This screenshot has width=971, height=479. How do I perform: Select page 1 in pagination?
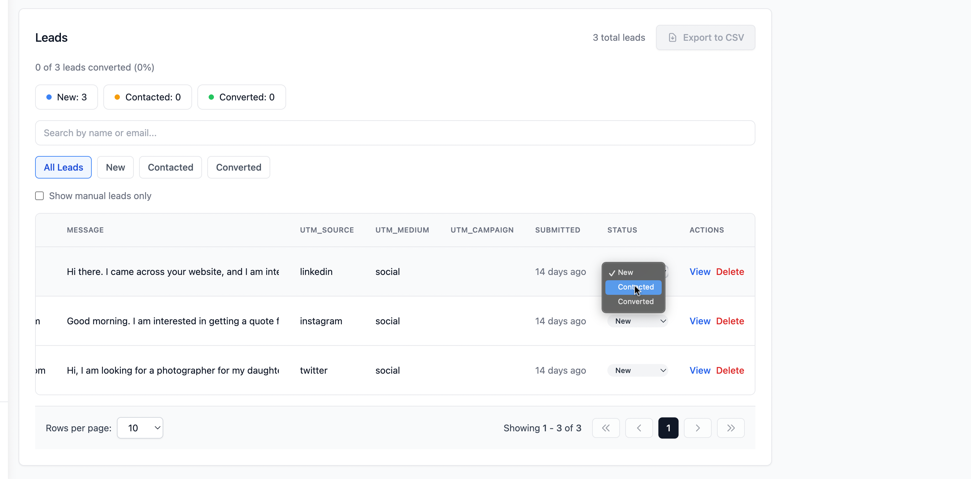(x=668, y=428)
